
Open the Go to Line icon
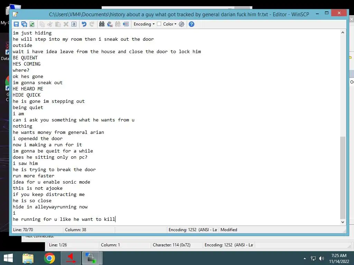(x=126, y=24)
